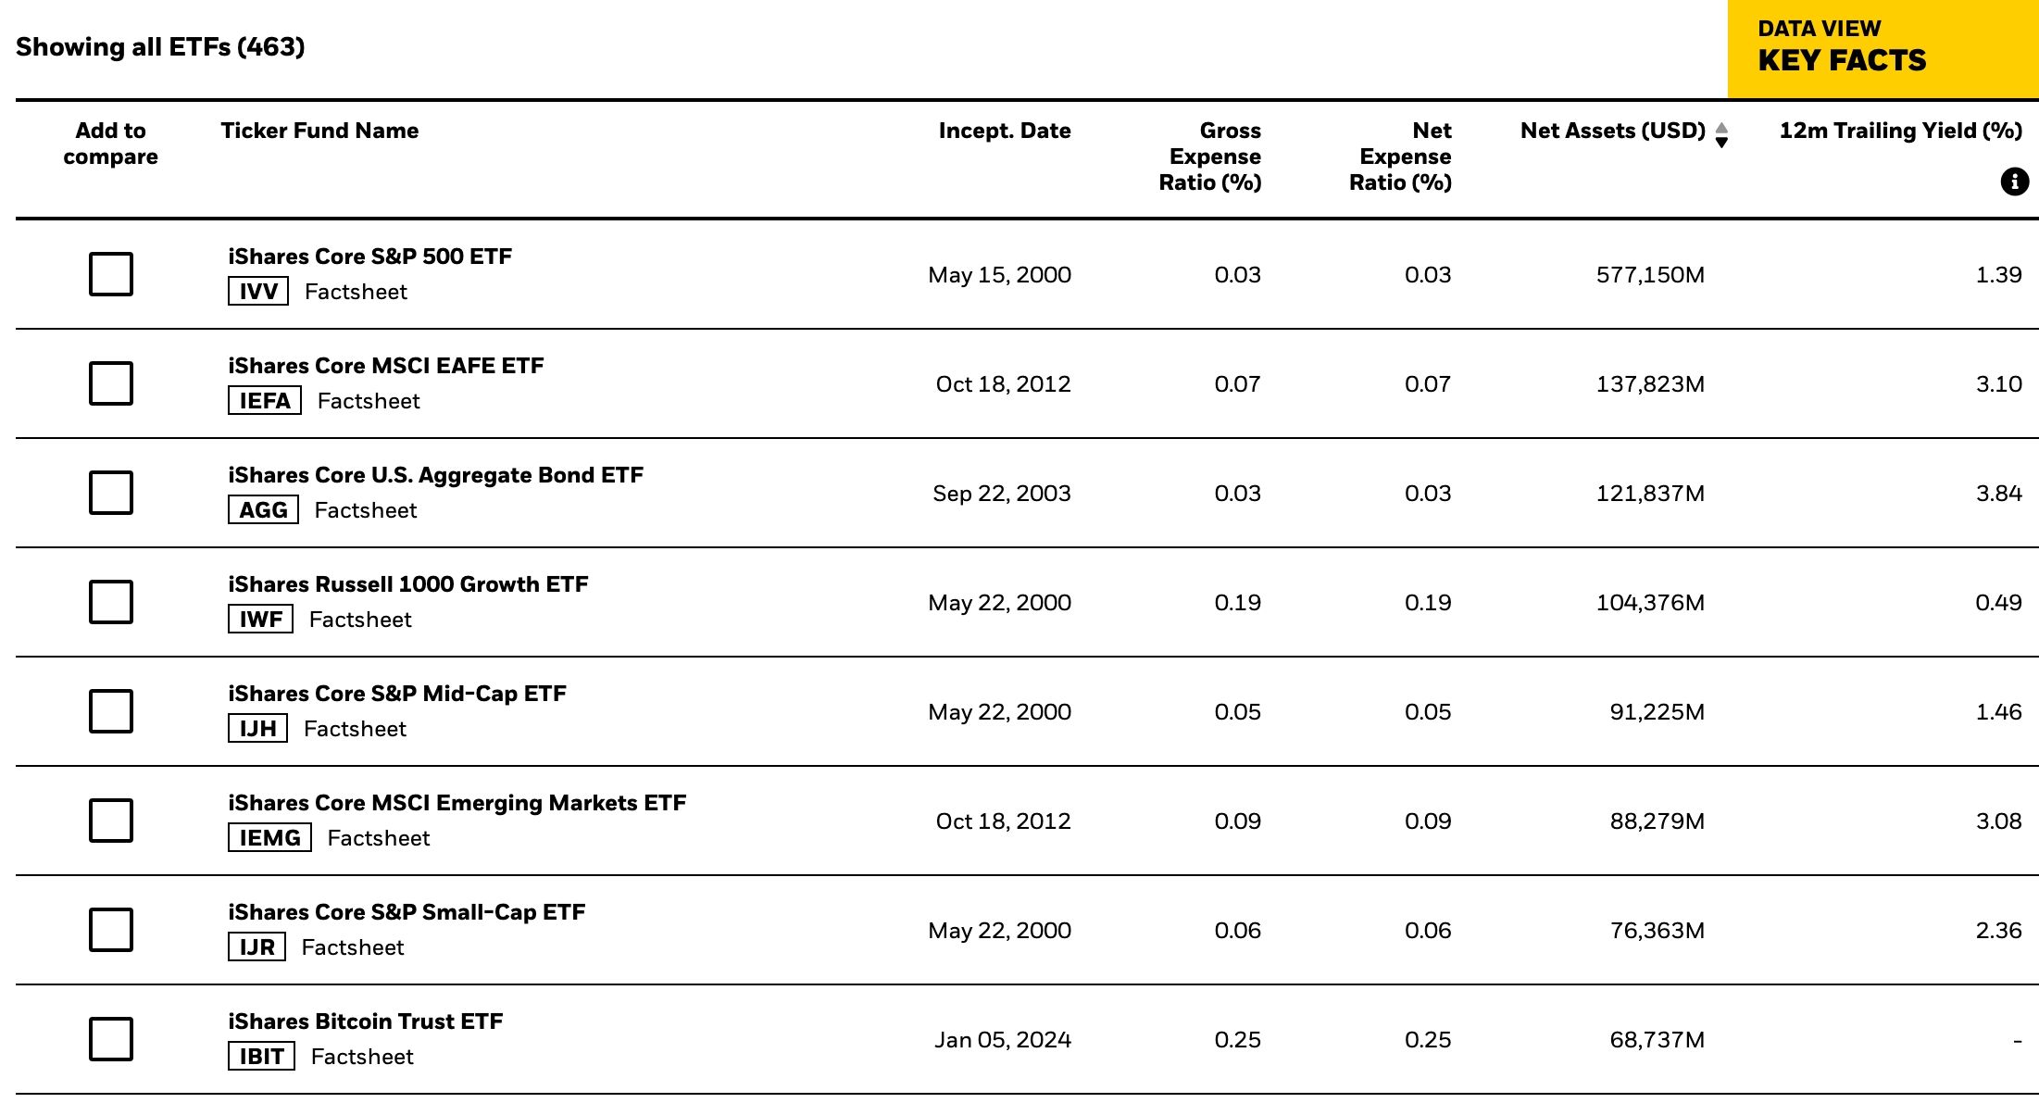Click the AGG ticker badge
The image size is (2039, 1103).
[x=263, y=510]
